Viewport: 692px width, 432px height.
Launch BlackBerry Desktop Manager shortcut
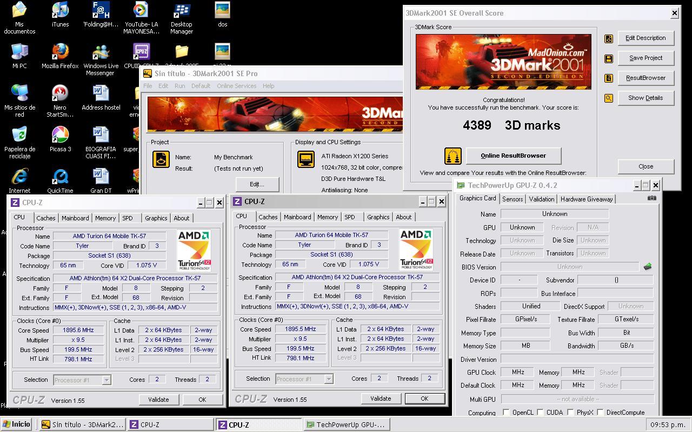182,18
